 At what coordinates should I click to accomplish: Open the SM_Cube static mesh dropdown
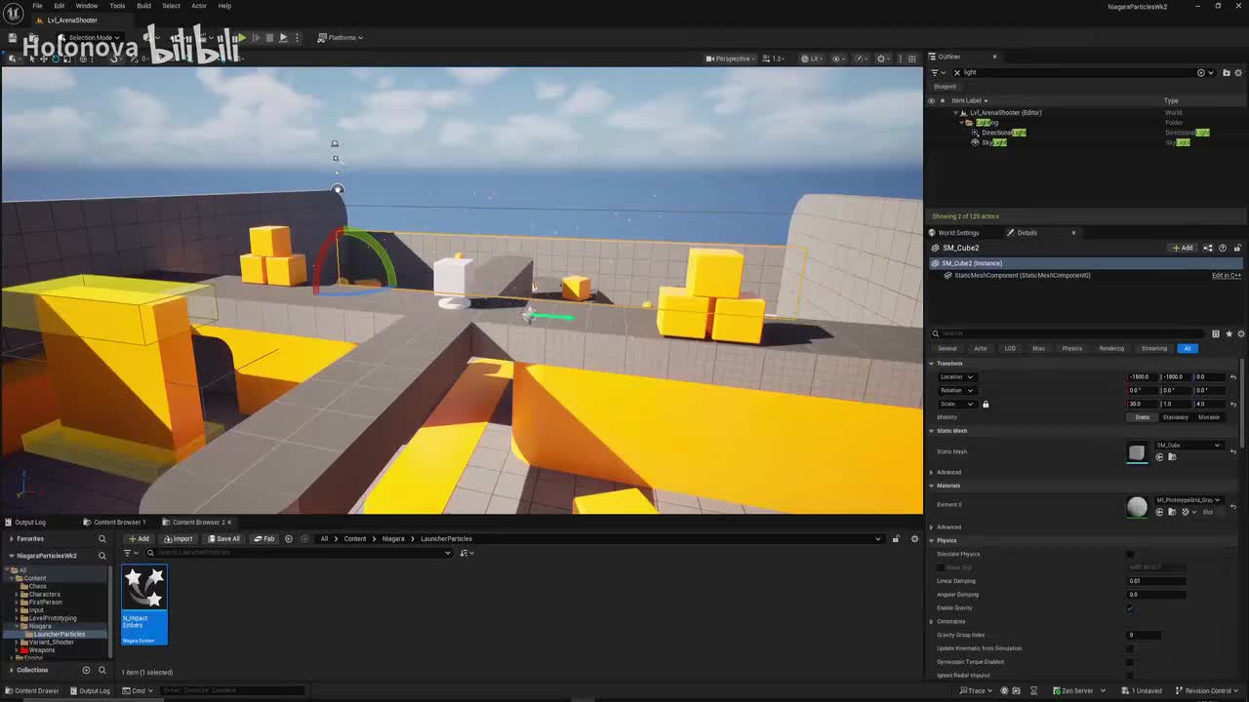[1189, 446]
